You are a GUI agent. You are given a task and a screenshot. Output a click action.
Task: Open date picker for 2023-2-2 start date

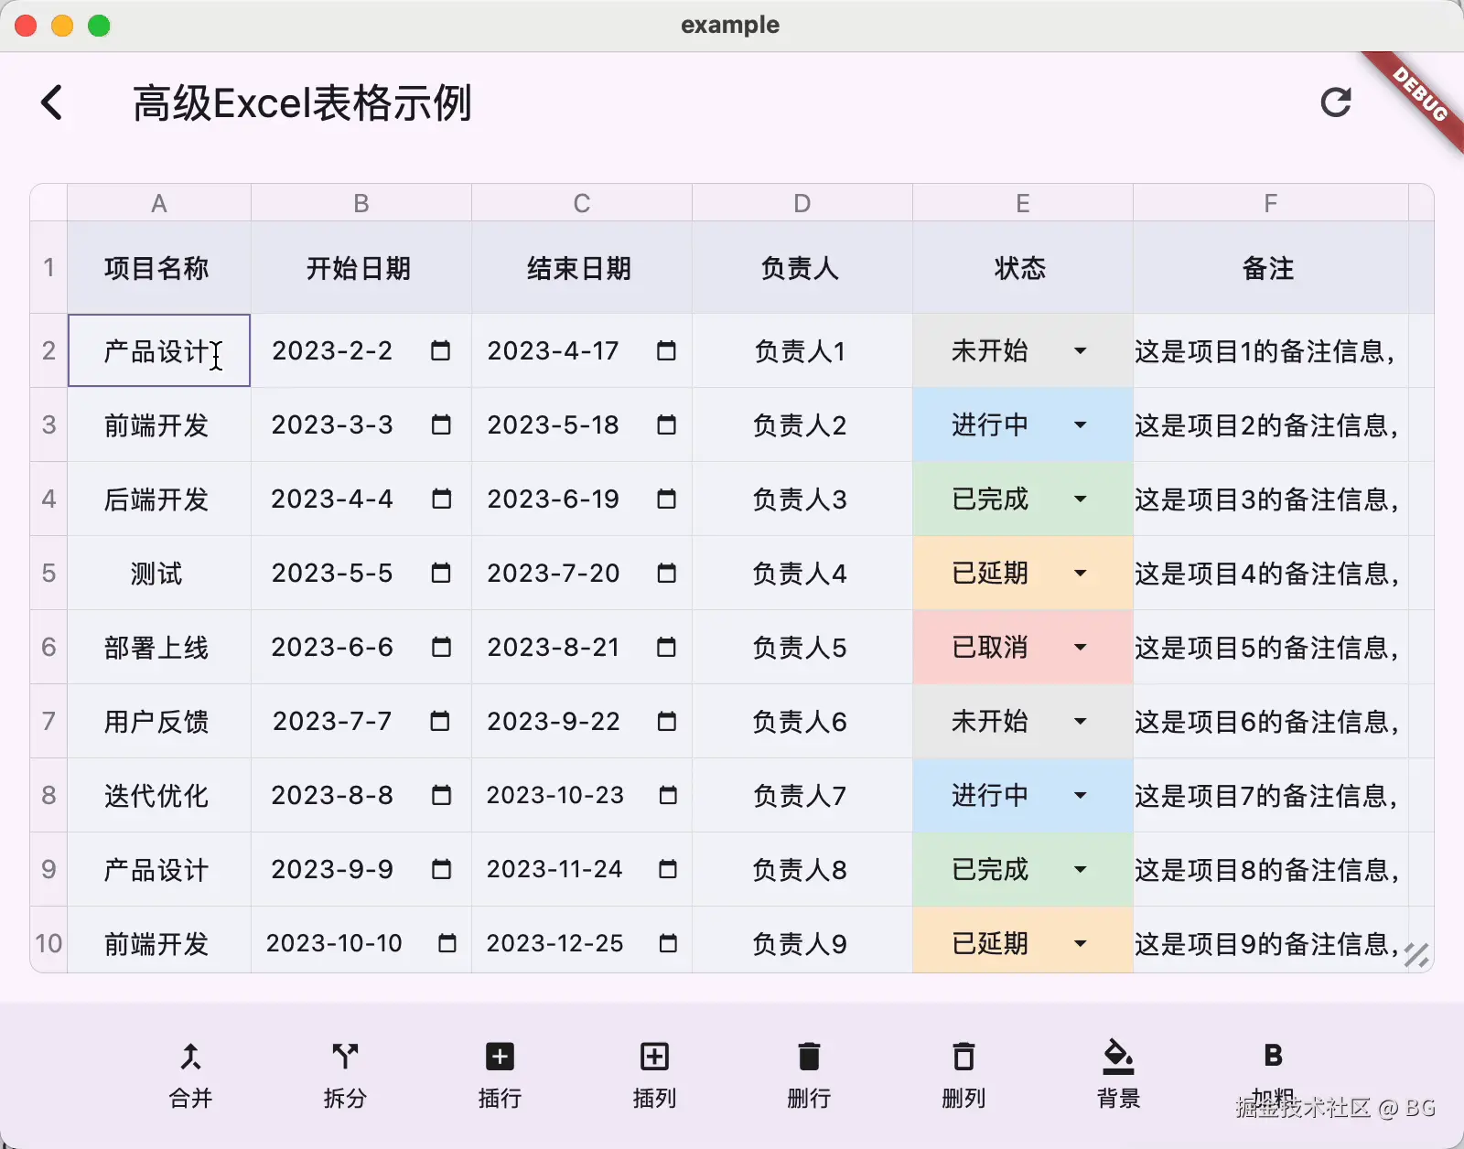coord(441,351)
